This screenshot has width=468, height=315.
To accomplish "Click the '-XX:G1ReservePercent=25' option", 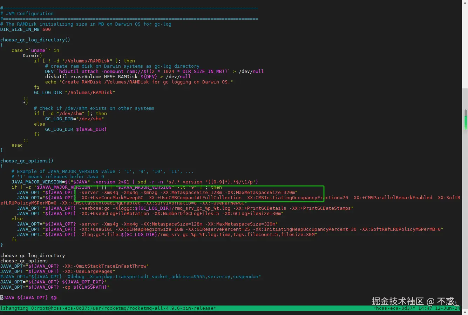I will click(x=218, y=229).
